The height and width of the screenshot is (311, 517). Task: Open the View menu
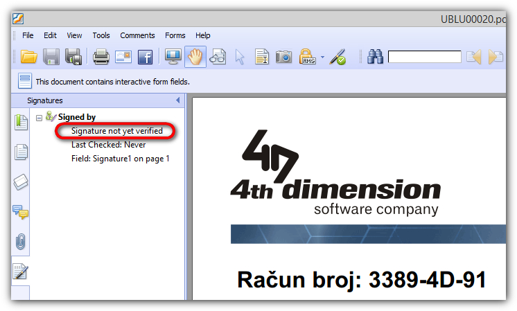[74, 35]
